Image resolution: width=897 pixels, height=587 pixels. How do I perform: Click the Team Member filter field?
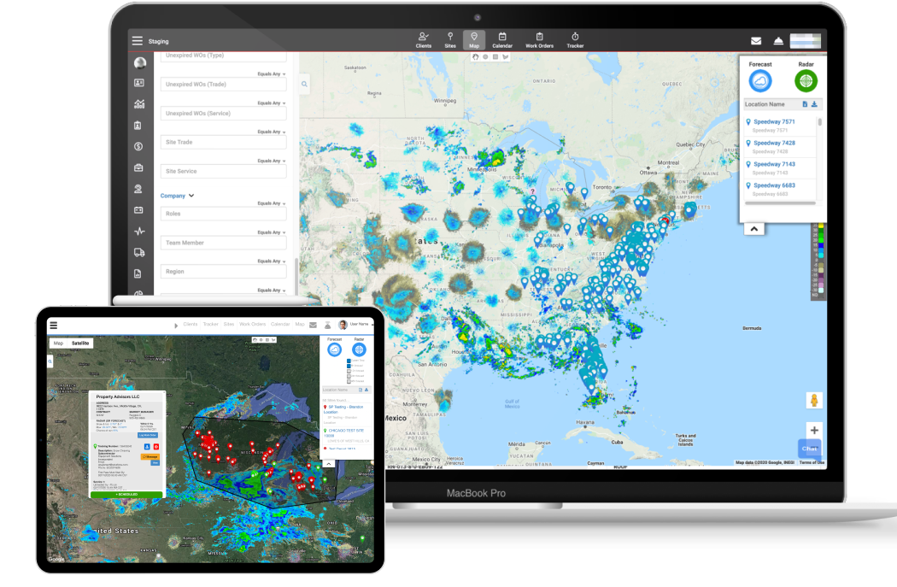(x=223, y=243)
